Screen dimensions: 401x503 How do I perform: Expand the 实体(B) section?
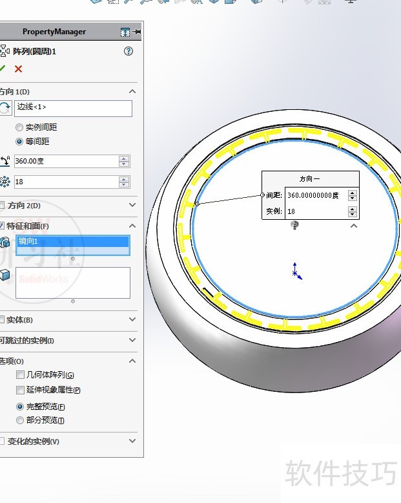click(x=132, y=319)
